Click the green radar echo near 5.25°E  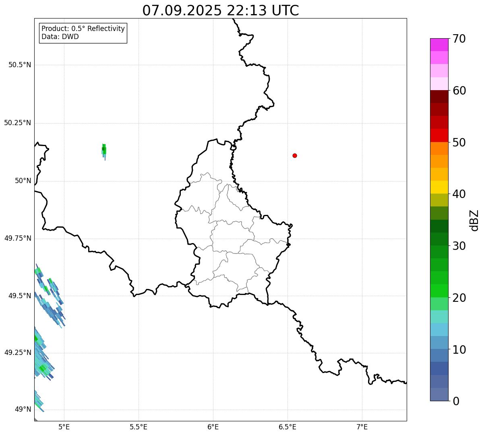(104, 152)
